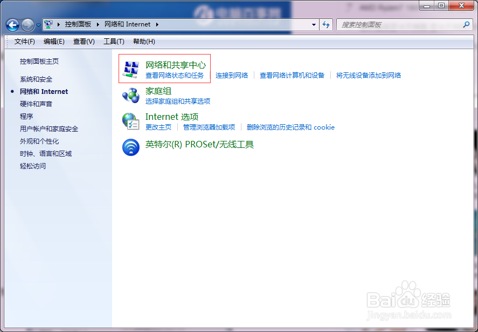Expand the arrow before 控制面板 breadcrumb
This screenshot has height=332, width=478.
[x=59, y=24]
